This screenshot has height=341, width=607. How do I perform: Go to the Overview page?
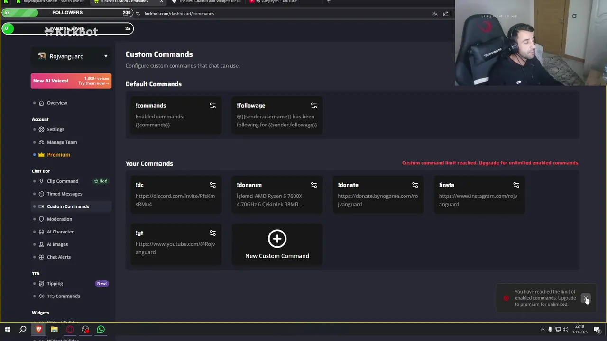[57, 103]
